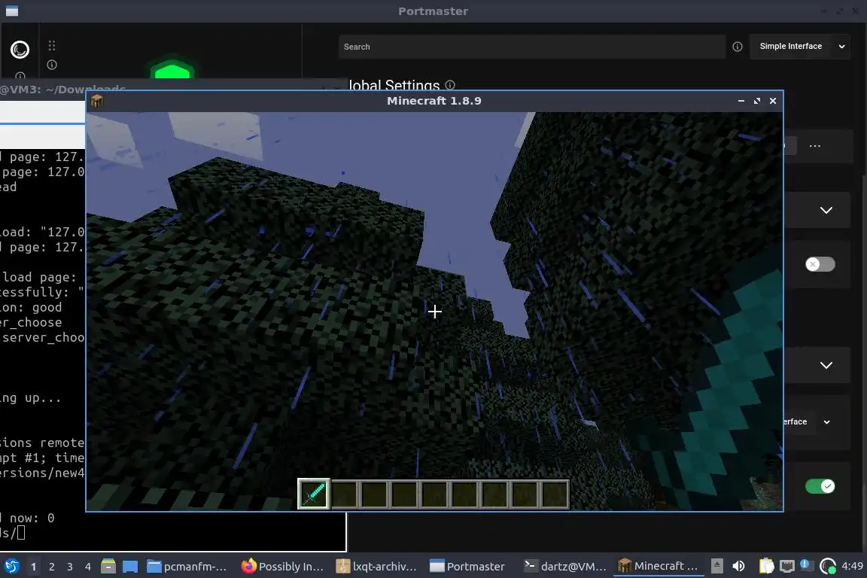The image size is (867, 578).
Task: Click the clock showing 4:49
Action: point(852,566)
